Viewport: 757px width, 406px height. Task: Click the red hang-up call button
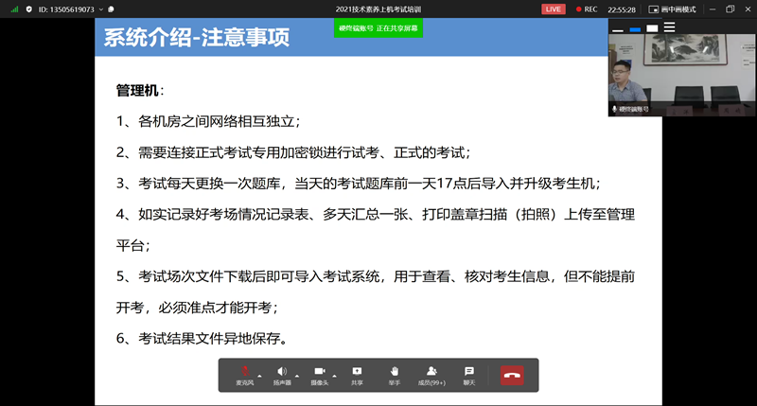click(x=512, y=374)
